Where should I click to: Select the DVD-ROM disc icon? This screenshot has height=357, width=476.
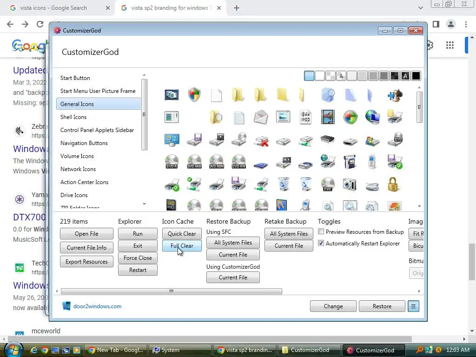click(217, 161)
